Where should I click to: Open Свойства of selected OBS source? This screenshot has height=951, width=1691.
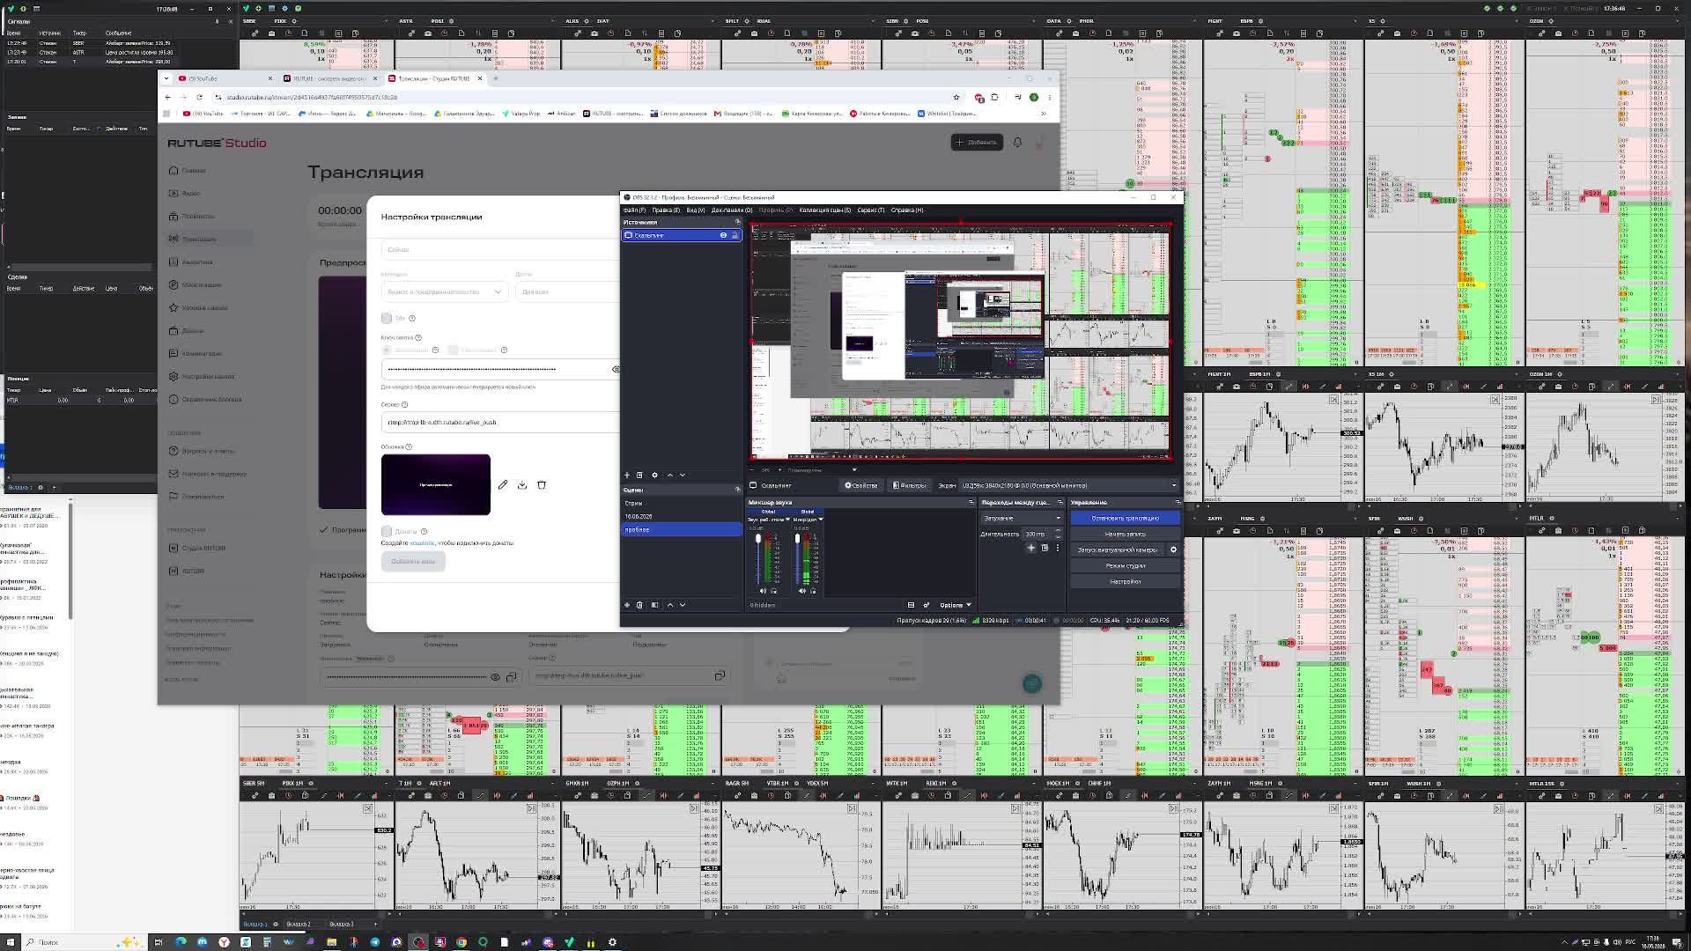(860, 485)
